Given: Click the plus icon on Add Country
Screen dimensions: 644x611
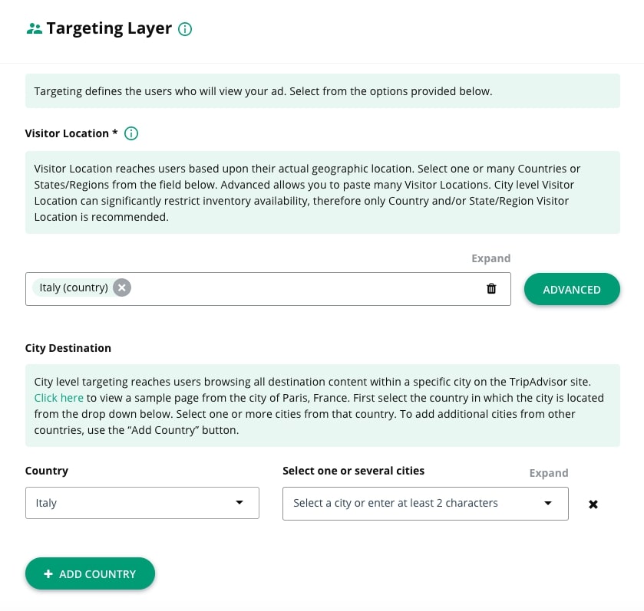Looking at the screenshot, I should pyautogui.click(x=48, y=573).
